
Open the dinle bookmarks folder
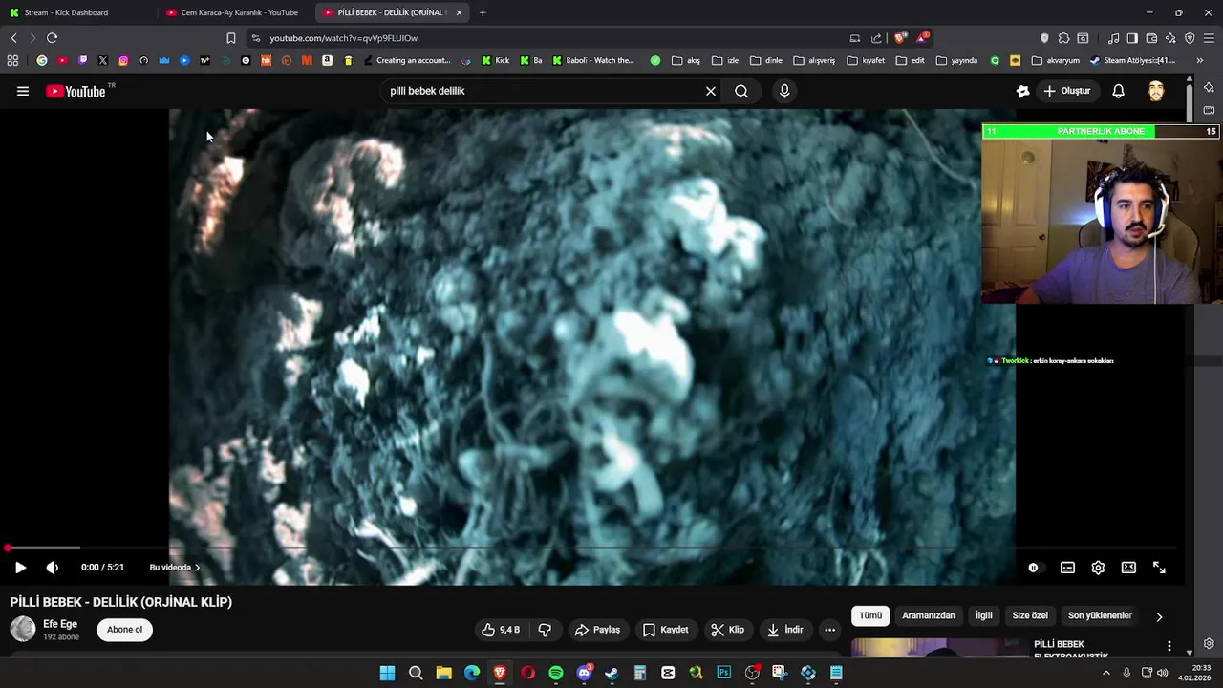pos(766,60)
